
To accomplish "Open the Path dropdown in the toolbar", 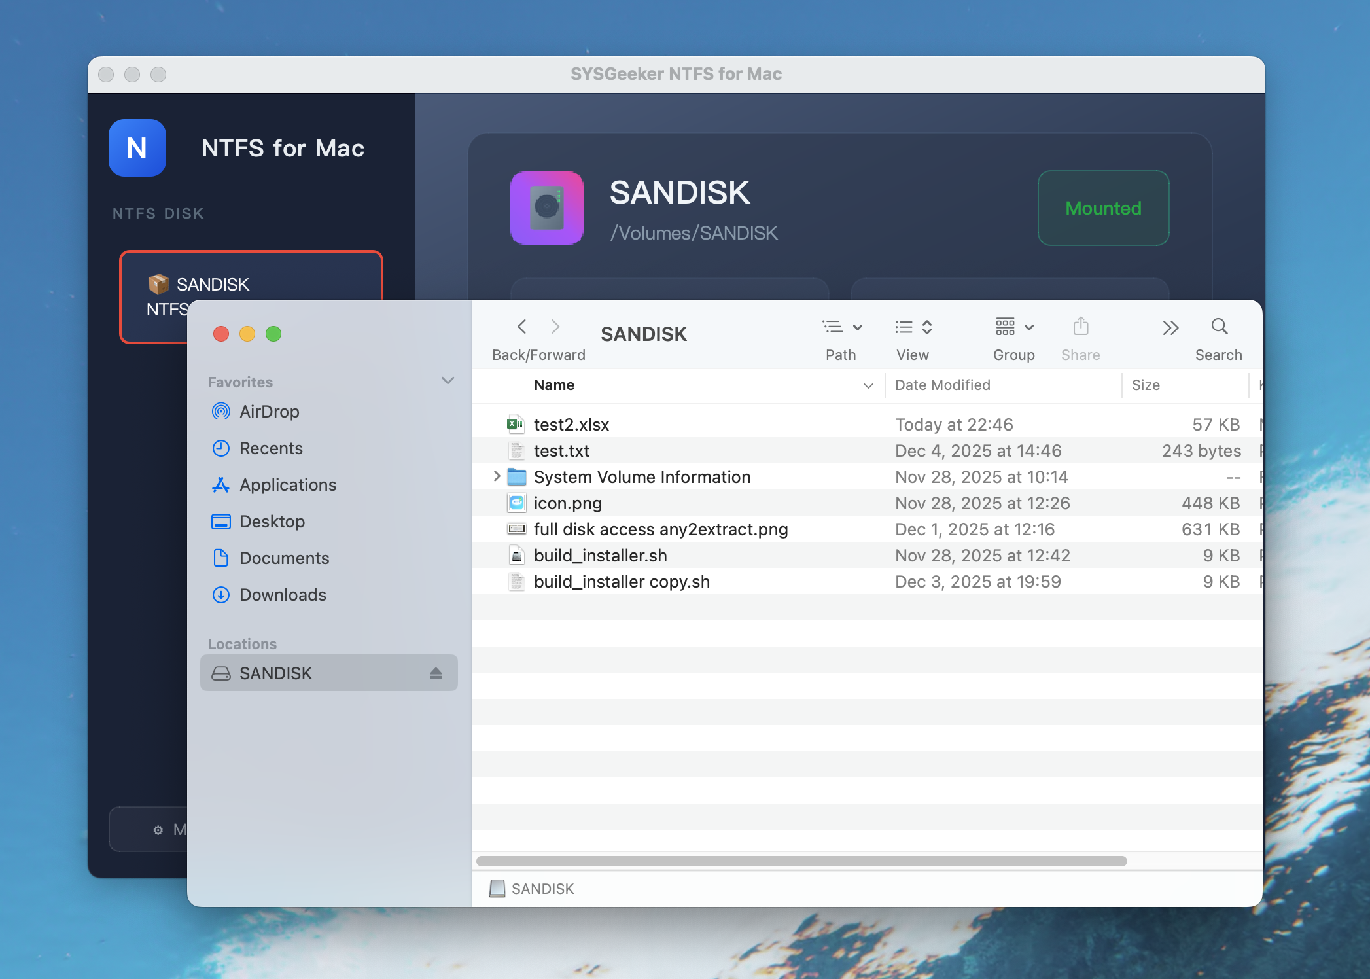I will (842, 327).
